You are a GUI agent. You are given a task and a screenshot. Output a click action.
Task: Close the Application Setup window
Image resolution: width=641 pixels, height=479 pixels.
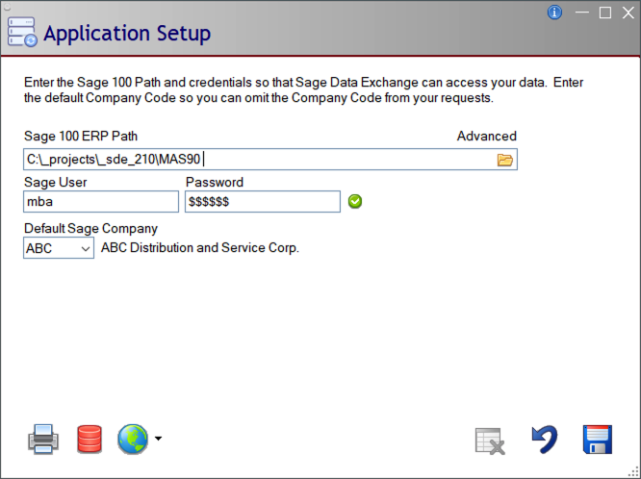(x=628, y=13)
